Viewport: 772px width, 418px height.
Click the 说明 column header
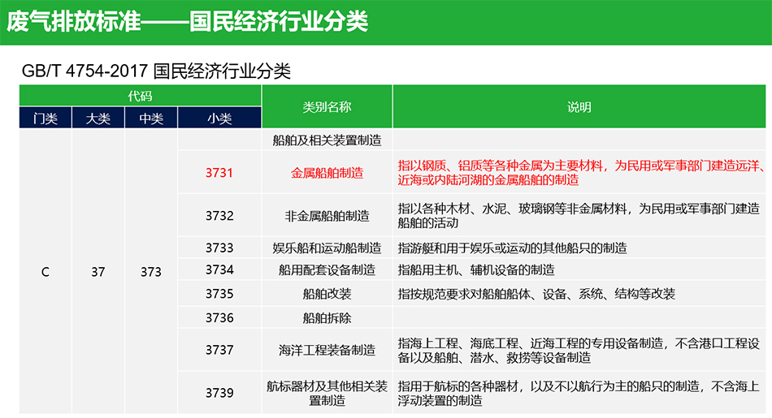579,106
